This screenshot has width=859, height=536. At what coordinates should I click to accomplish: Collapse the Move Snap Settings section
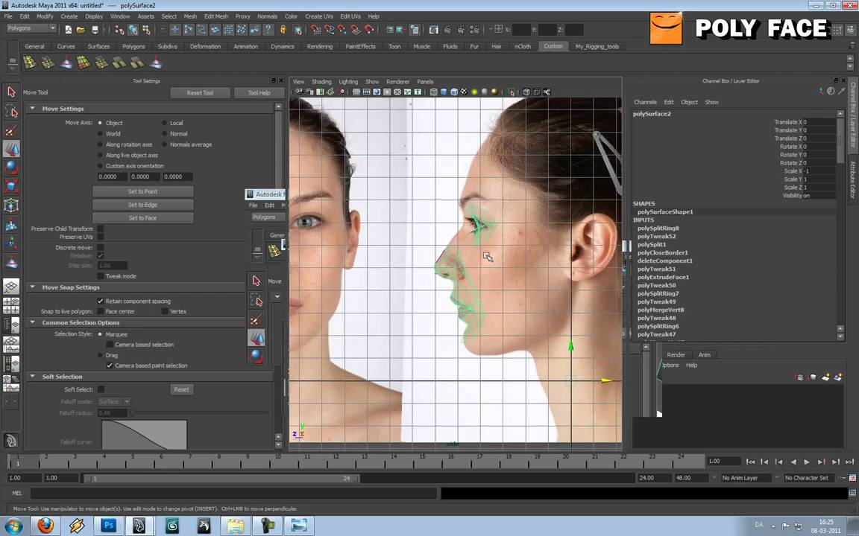point(32,287)
